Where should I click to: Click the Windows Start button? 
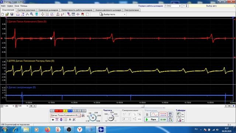pos(4,130)
